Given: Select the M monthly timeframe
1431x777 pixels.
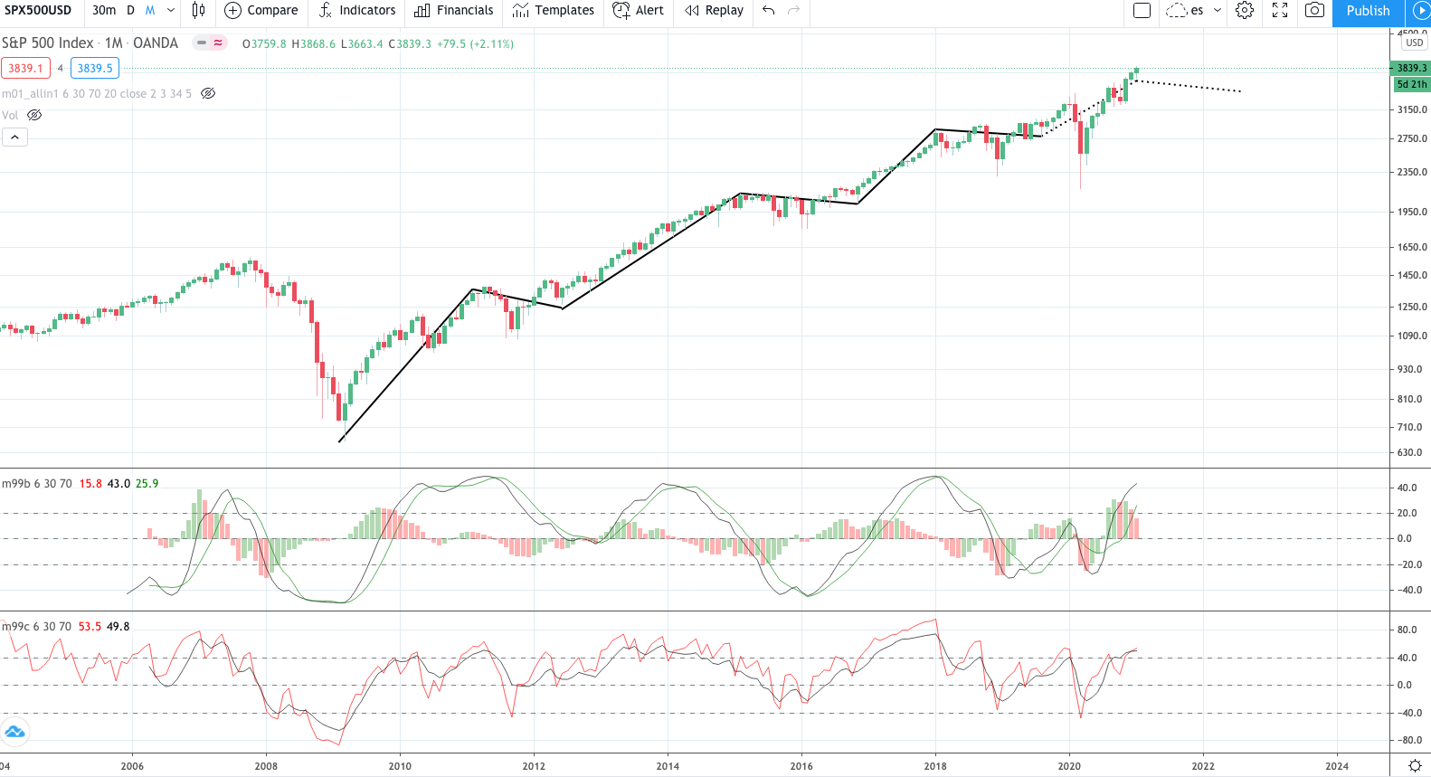Looking at the screenshot, I should [x=150, y=11].
